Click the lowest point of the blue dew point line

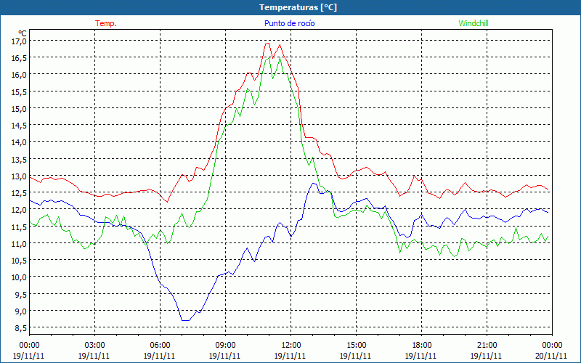[x=185, y=320]
